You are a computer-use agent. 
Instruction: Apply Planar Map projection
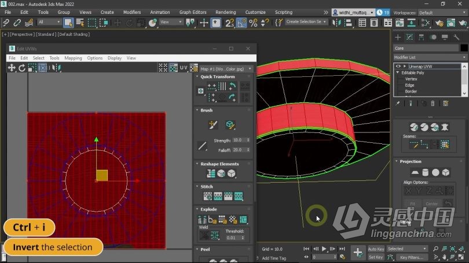(x=415, y=172)
